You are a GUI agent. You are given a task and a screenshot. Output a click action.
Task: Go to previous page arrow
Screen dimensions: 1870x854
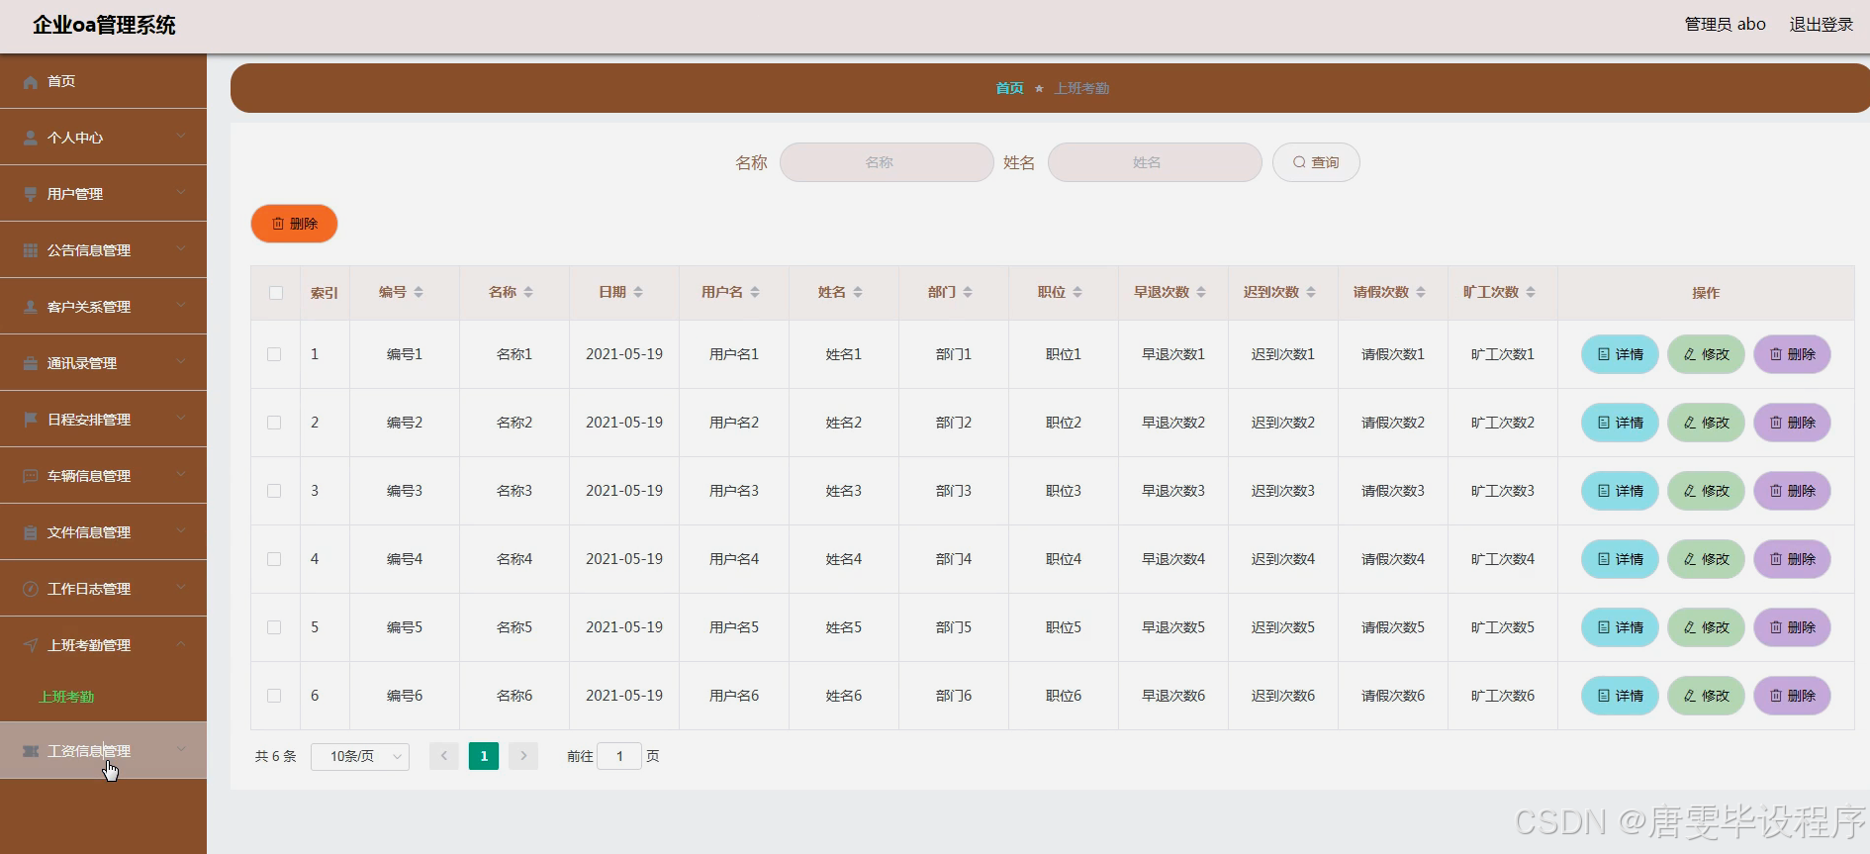[444, 756]
